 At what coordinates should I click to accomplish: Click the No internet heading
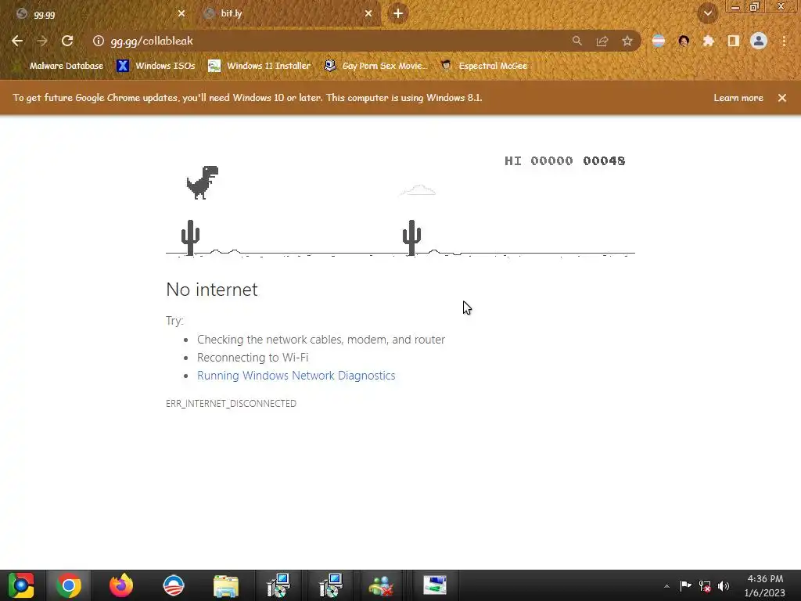click(x=212, y=290)
